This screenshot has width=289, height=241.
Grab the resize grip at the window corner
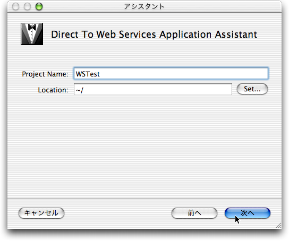click(278, 226)
